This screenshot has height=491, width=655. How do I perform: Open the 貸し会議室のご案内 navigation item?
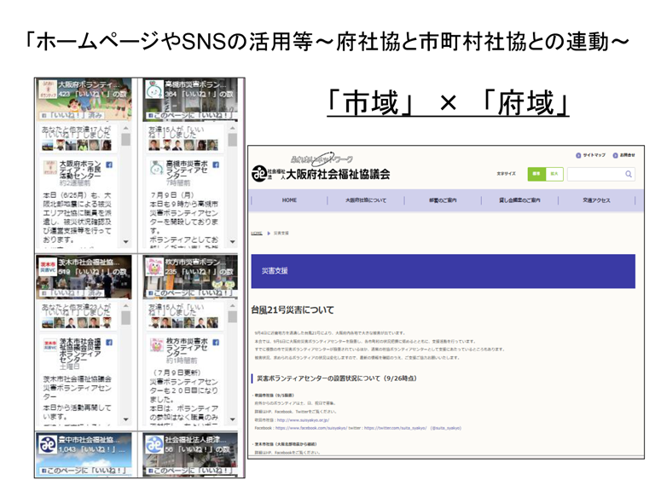(519, 200)
